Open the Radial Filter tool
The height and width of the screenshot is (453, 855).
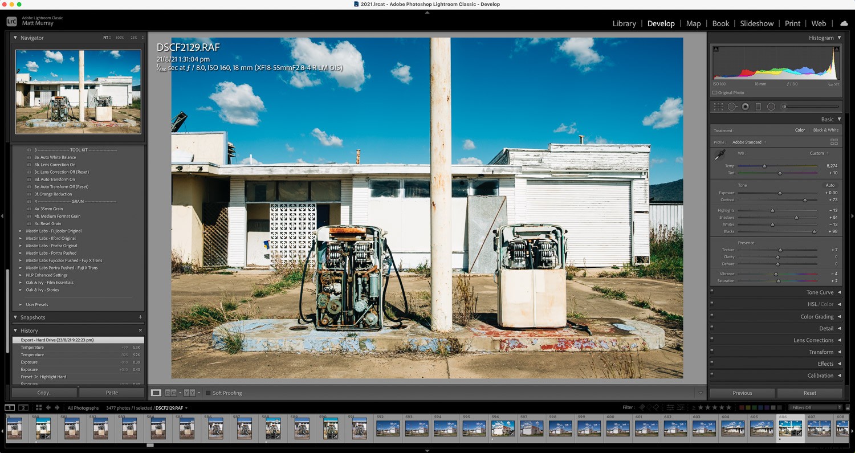point(771,106)
